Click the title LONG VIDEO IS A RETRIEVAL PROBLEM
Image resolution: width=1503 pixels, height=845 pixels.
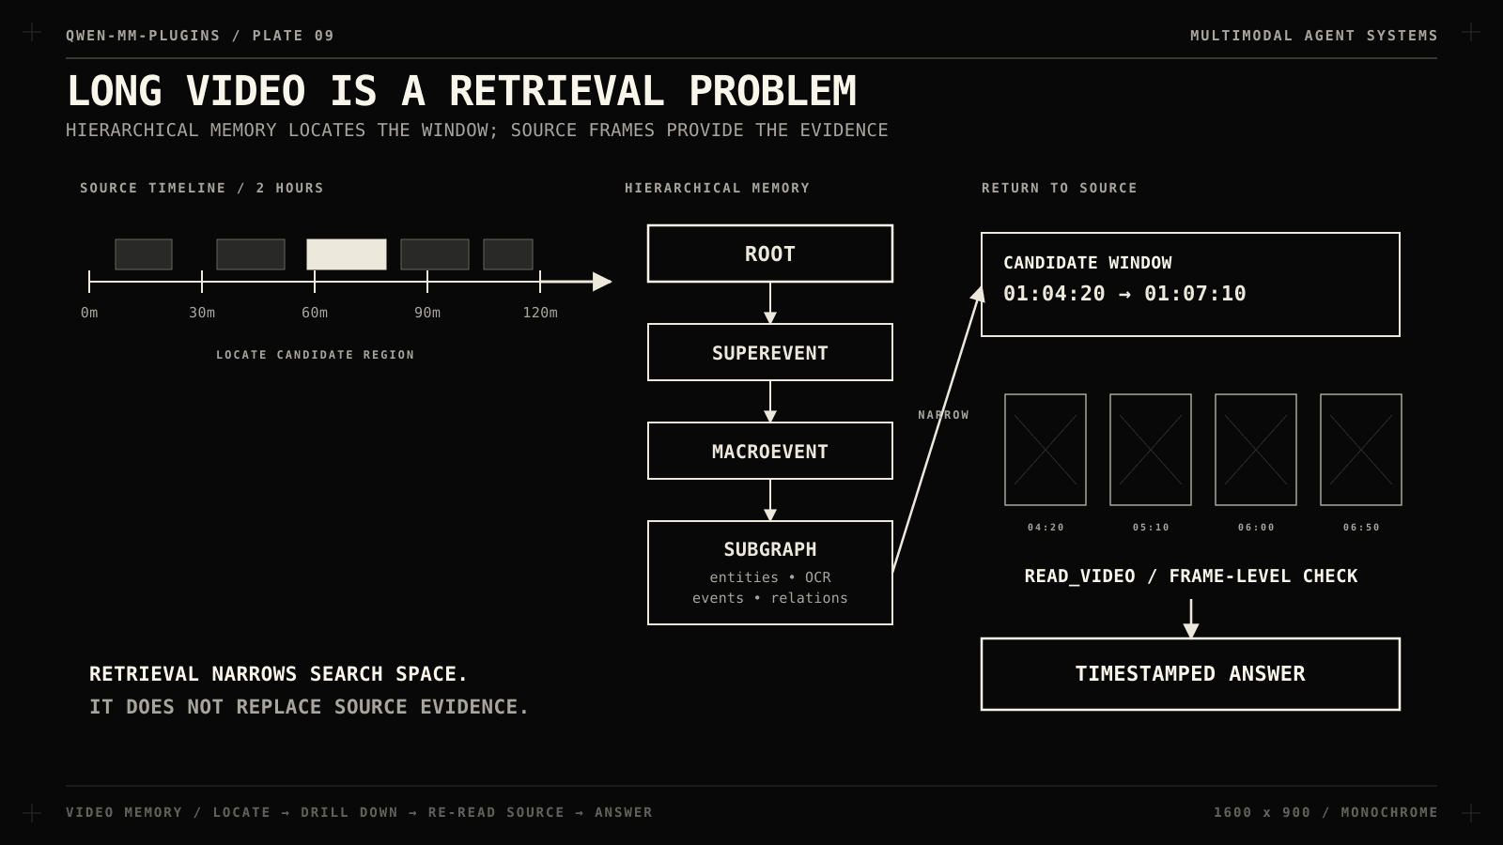(x=461, y=91)
